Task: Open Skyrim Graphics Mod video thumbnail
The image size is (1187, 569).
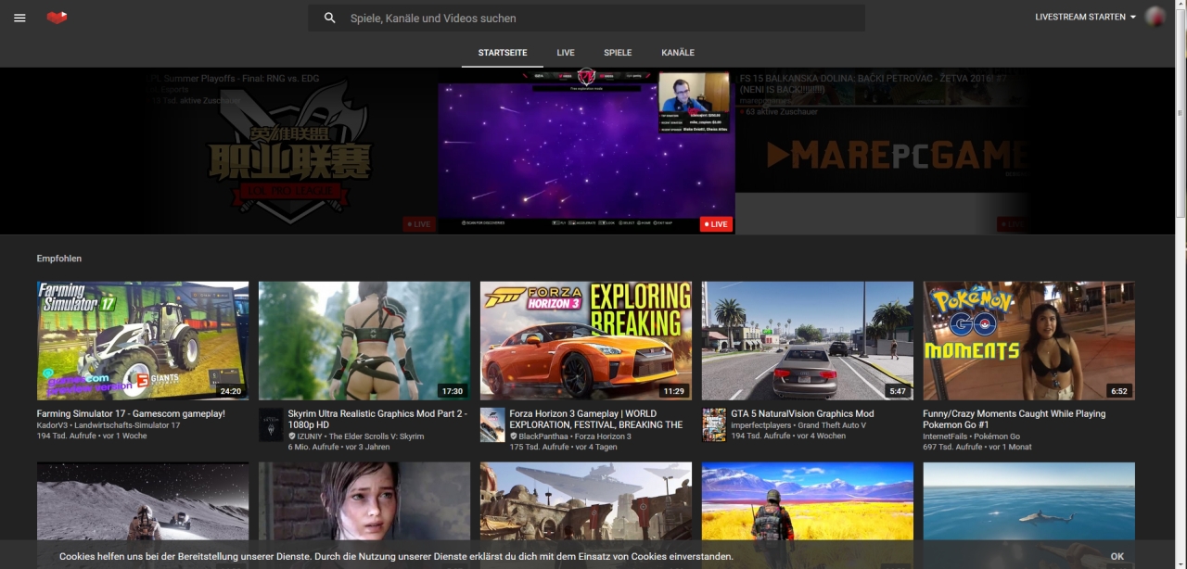Action: click(x=364, y=341)
